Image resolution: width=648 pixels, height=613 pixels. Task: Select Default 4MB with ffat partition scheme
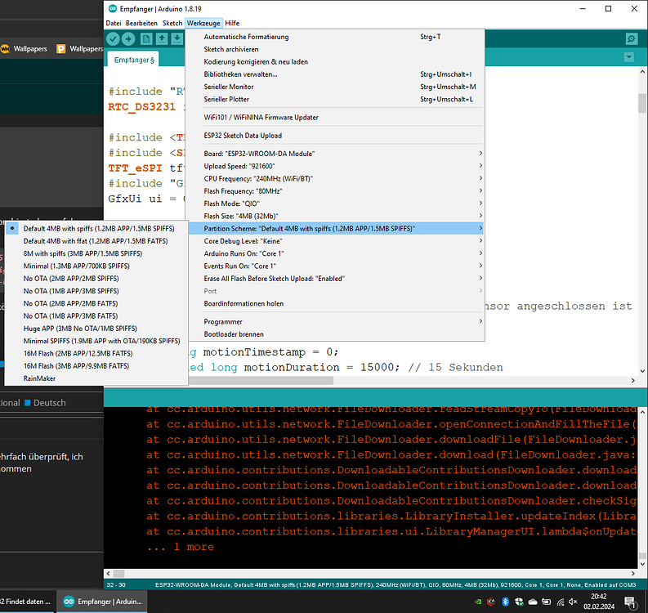click(96, 241)
